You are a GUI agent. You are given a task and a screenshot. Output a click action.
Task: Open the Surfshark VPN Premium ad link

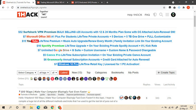(x=97, y=32)
